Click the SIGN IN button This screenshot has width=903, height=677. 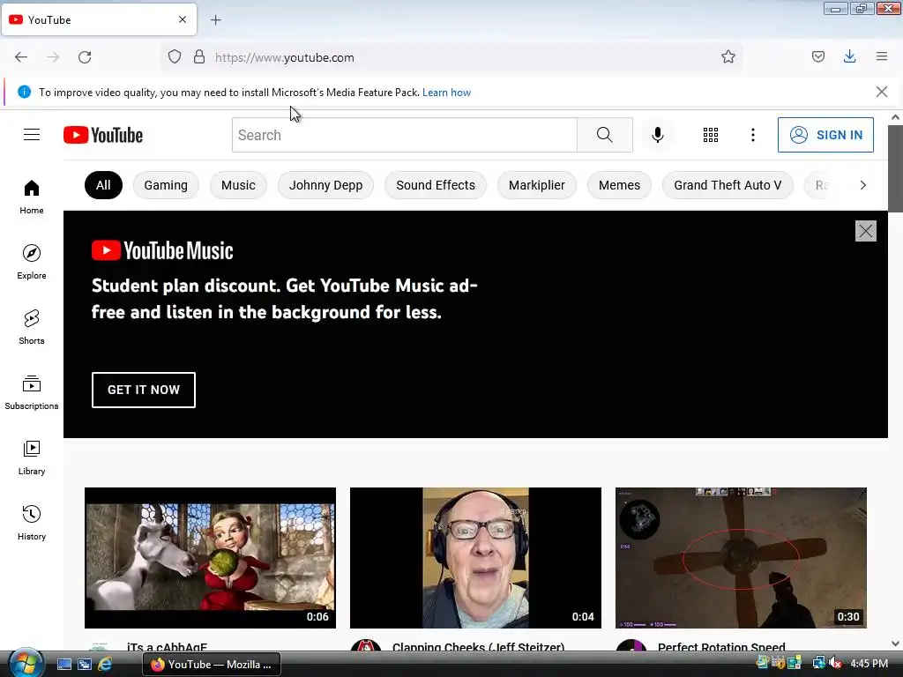pyautogui.click(x=825, y=135)
